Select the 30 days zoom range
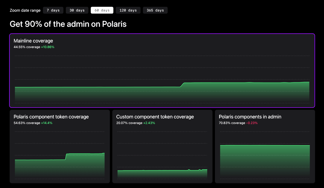The width and height of the screenshot is (324, 188). click(77, 10)
